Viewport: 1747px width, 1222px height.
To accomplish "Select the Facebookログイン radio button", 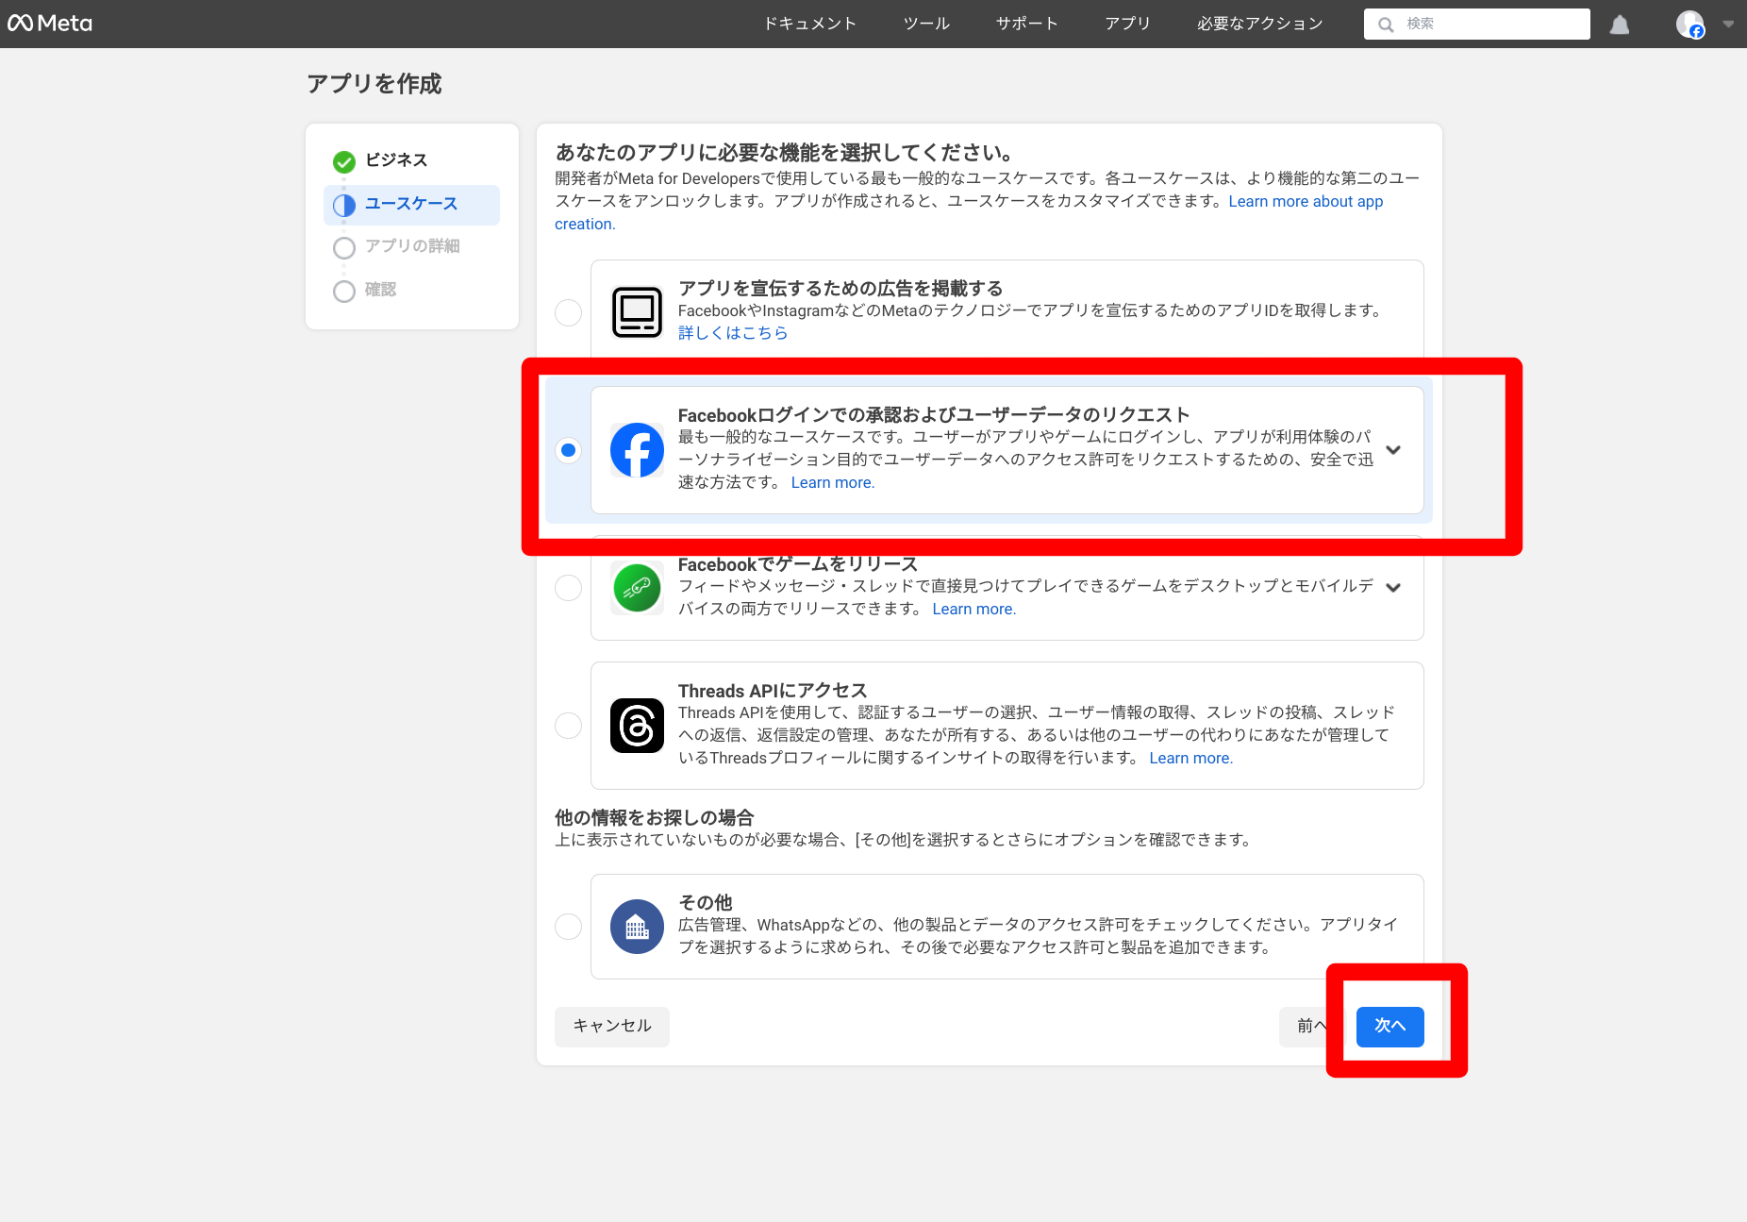I will (x=568, y=450).
